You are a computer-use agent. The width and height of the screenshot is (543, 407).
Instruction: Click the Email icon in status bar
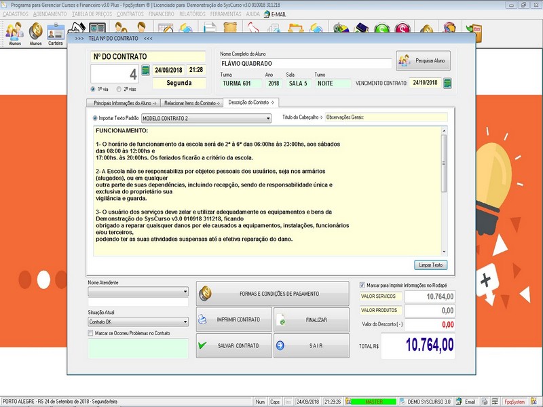click(x=459, y=402)
